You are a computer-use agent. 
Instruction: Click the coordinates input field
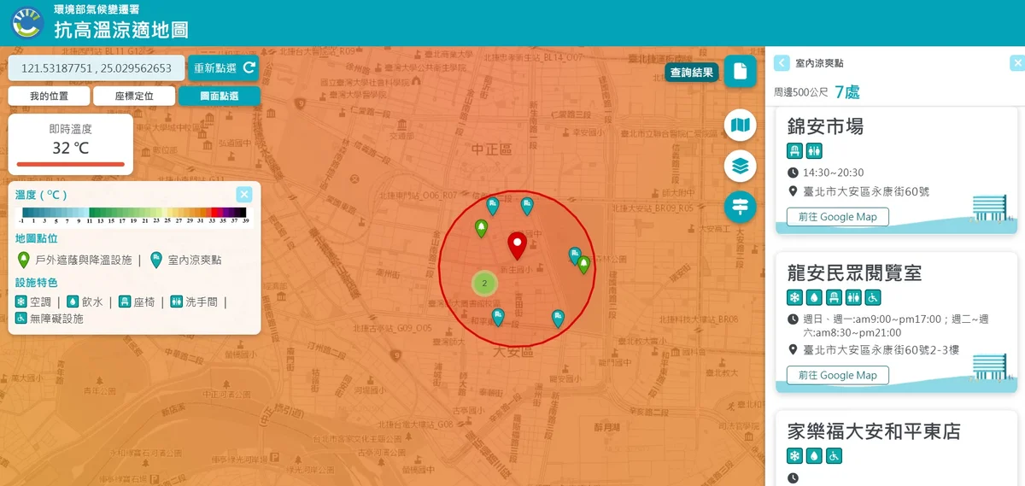(97, 68)
